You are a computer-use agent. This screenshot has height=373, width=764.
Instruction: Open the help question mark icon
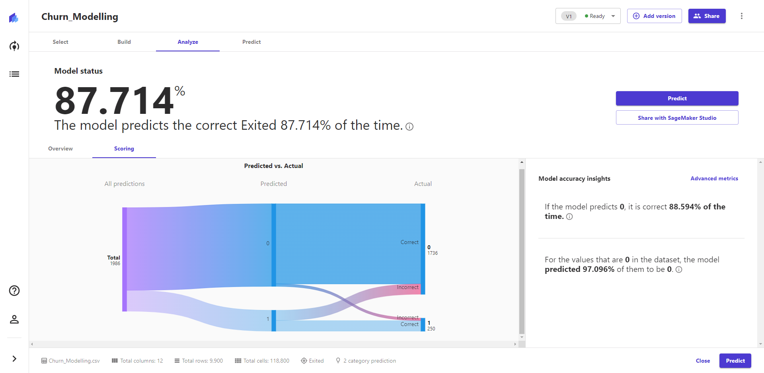[x=14, y=291]
